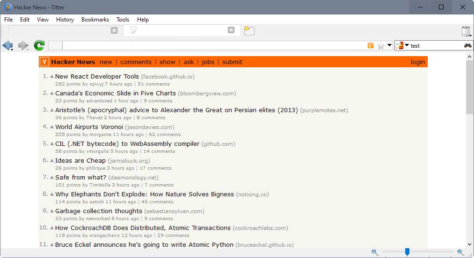Open the 'comments' header link
The image size is (474, 258).
136,62
